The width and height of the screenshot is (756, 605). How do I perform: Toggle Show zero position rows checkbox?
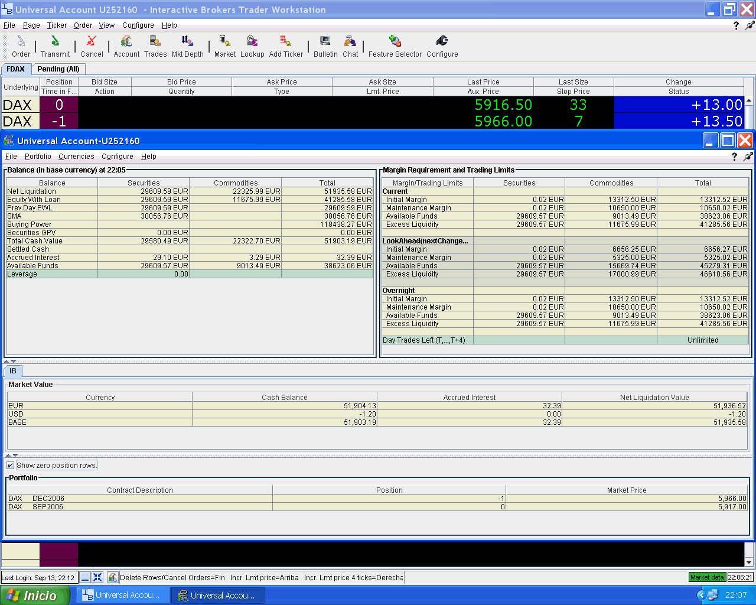click(11, 466)
